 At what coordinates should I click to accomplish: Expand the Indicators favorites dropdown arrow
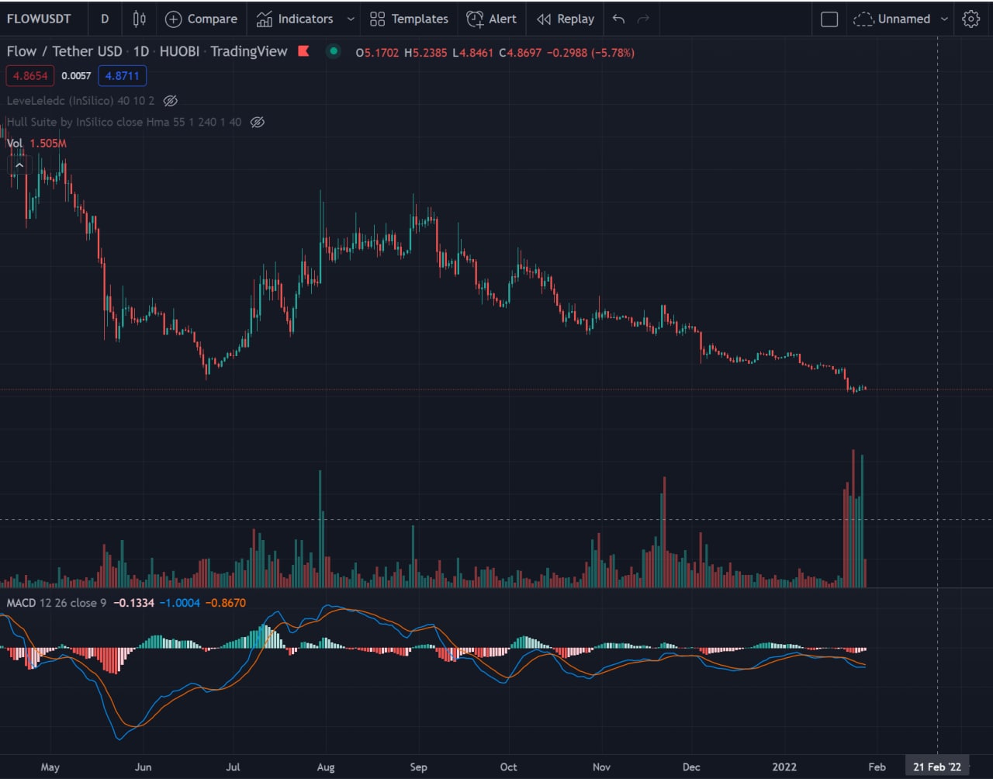(x=351, y=19)
